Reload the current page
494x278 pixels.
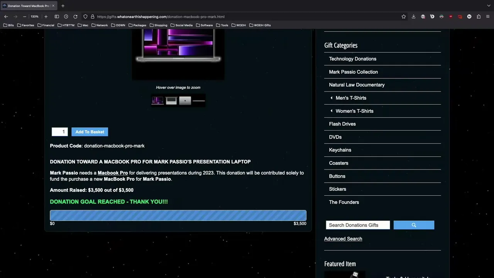pos(75,17)
